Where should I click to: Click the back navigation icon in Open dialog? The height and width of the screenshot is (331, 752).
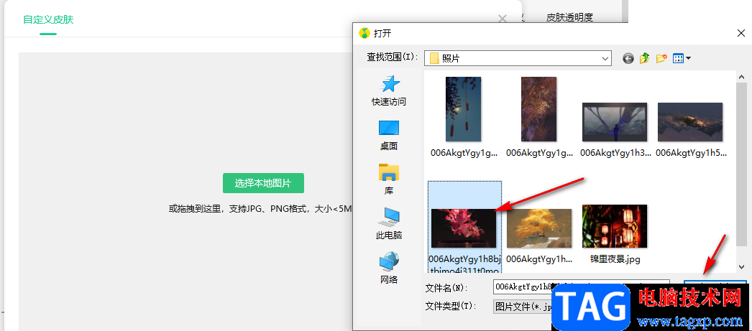(628, 58)
